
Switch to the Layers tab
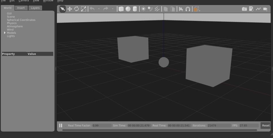pos(35,8)
